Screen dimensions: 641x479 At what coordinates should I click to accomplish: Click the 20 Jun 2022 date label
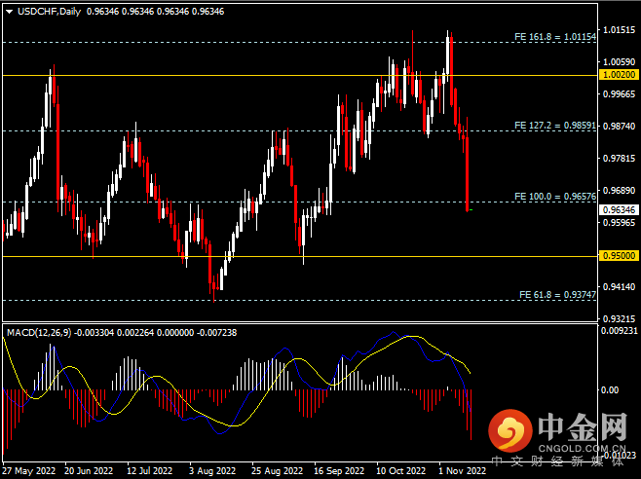coord(89,471)
